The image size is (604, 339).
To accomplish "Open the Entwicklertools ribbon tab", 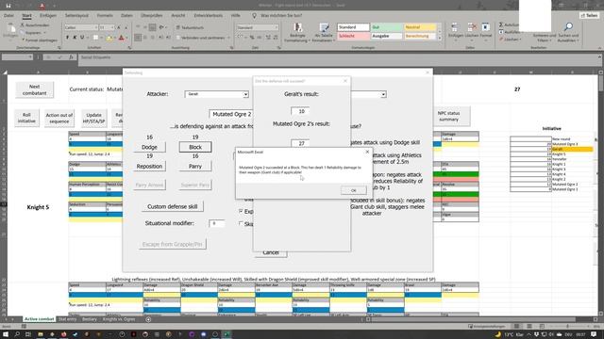I will click(208, 15).
